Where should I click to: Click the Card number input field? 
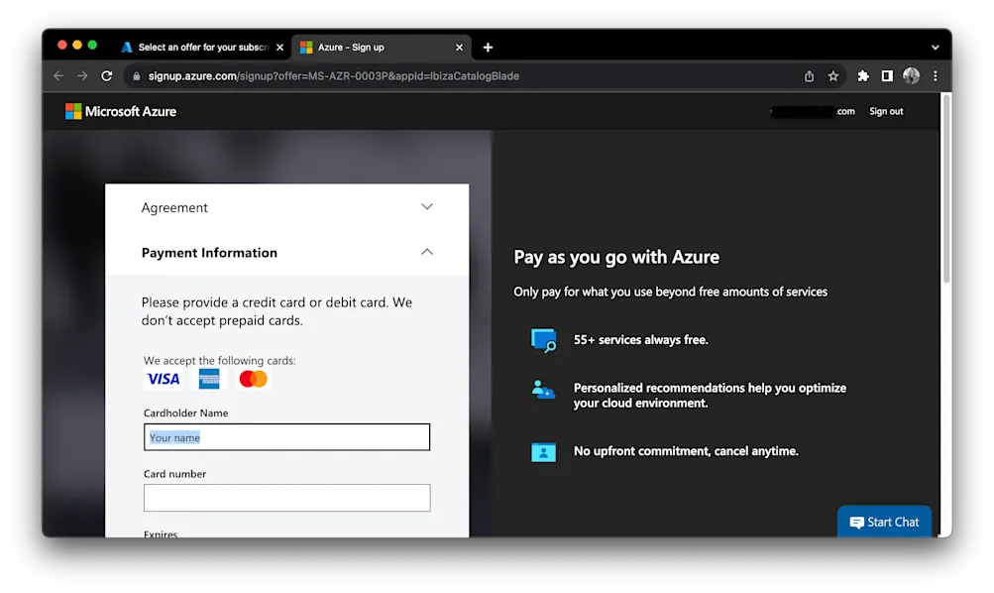(285, 497)
